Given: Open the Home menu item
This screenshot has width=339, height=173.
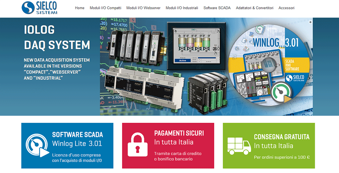Looking at the screenshot, I should [x=80, y=8].
